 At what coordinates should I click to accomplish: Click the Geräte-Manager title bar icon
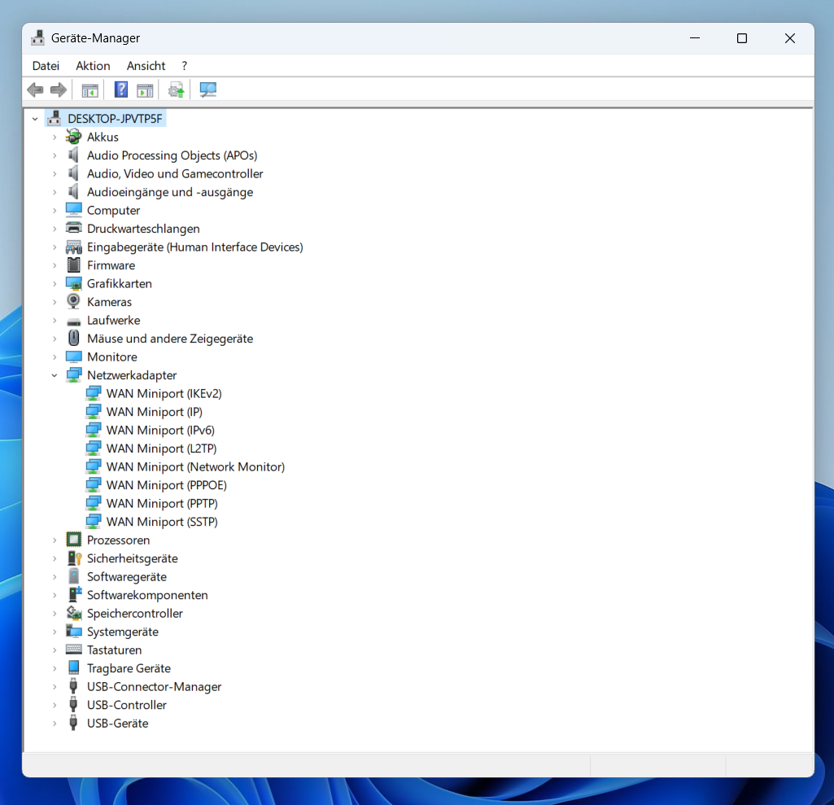37,37
